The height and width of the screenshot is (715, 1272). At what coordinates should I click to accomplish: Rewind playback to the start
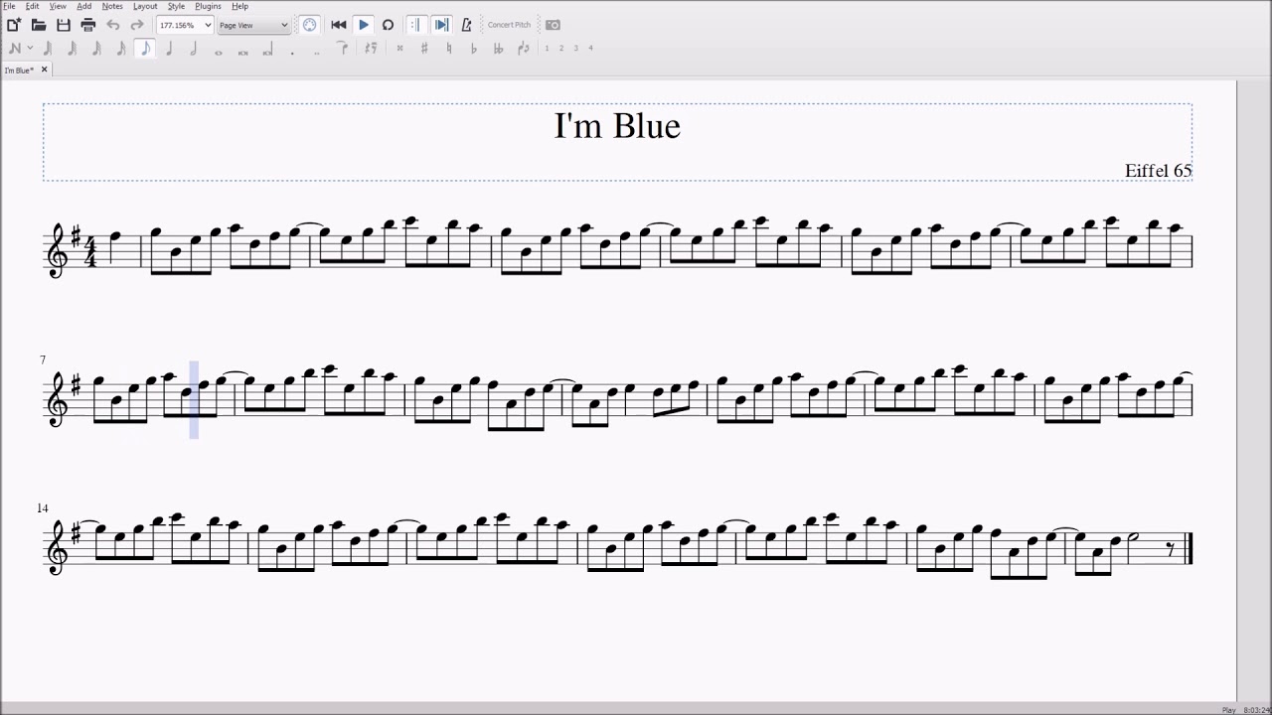point(339,25)
